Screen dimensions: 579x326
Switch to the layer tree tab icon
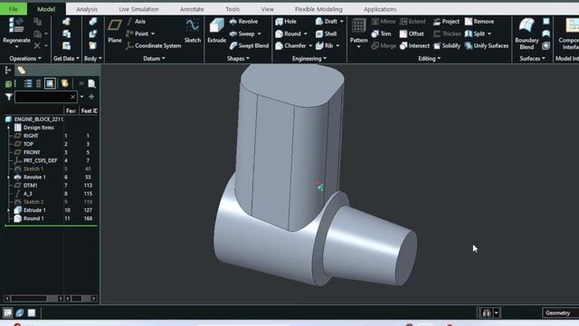click(x=22, y=70)
